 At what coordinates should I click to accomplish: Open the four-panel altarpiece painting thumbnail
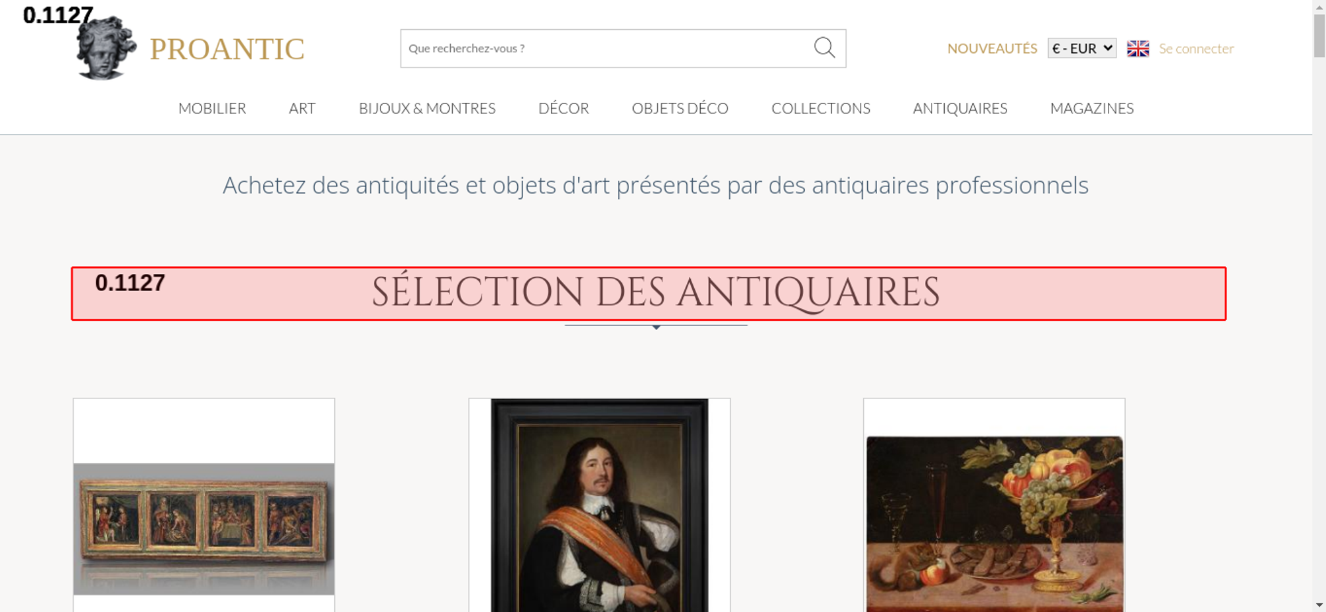click(204, 528)
